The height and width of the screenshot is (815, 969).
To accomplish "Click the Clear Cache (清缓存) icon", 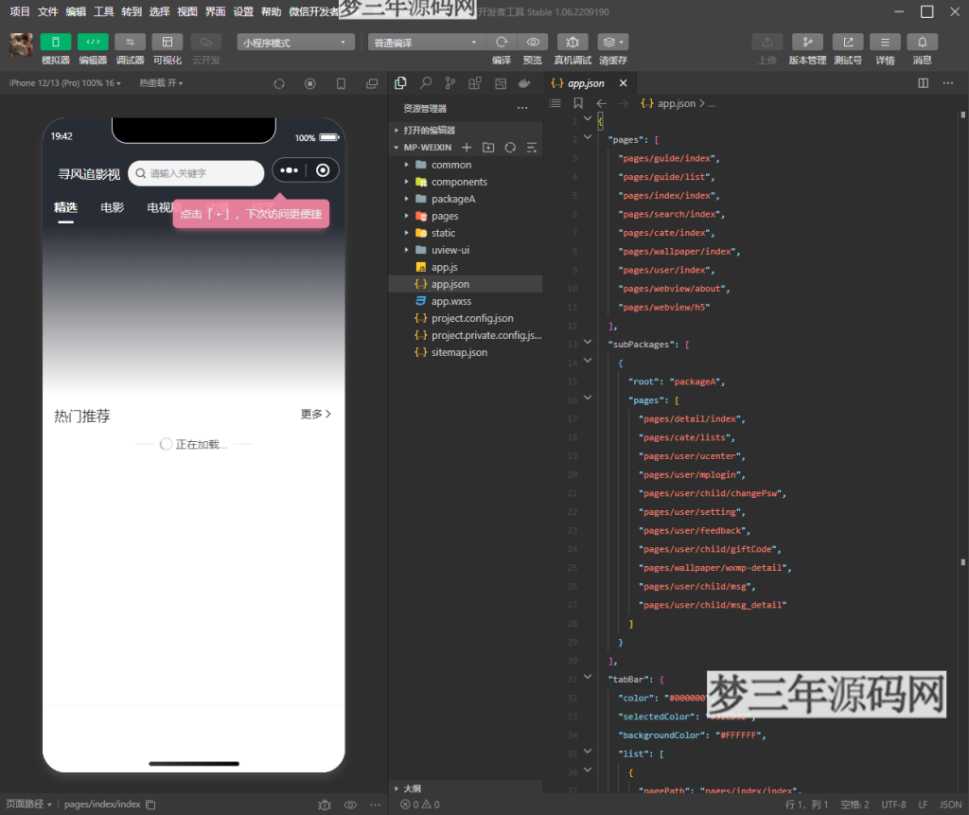I will point(612,43).
